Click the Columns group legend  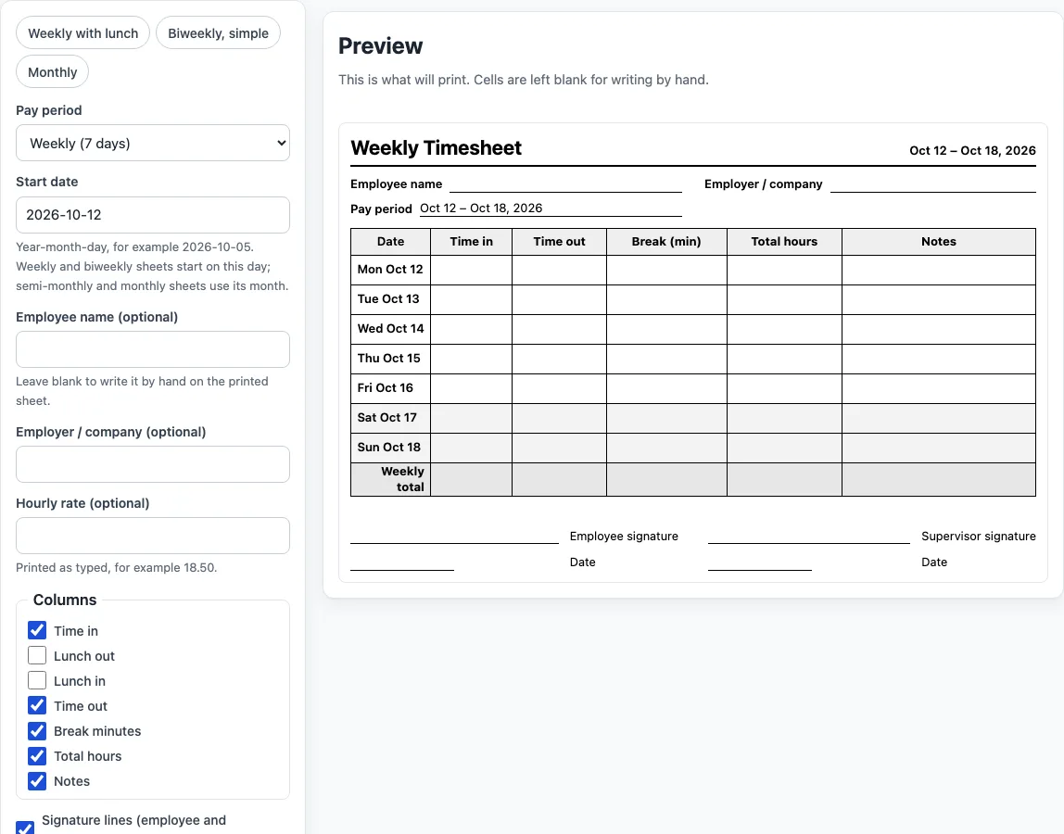point(65,600)
